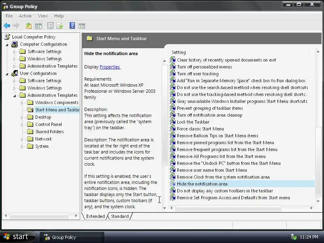Click the Group Policy taskbar button

(72, 237)
